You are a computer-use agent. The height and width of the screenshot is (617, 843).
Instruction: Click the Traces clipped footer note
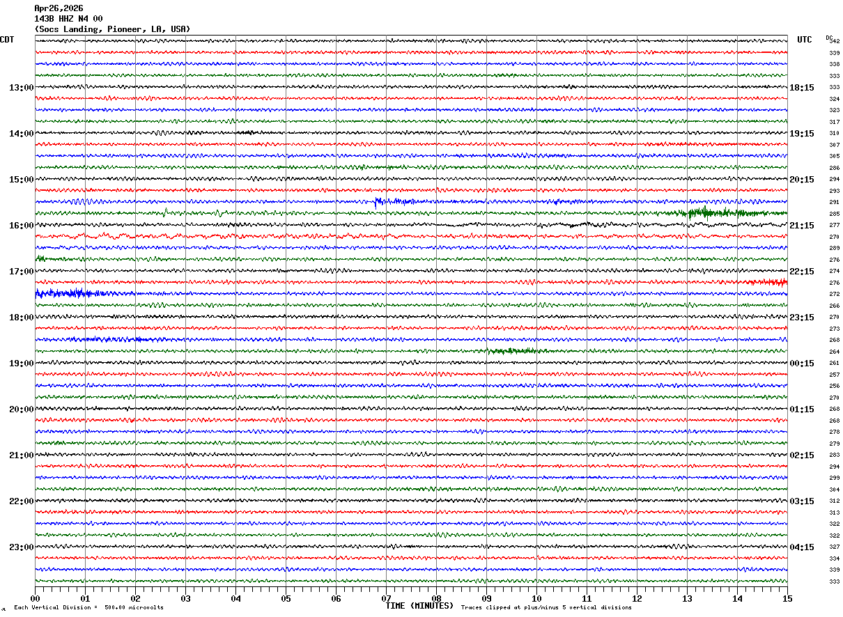point(546,608)
